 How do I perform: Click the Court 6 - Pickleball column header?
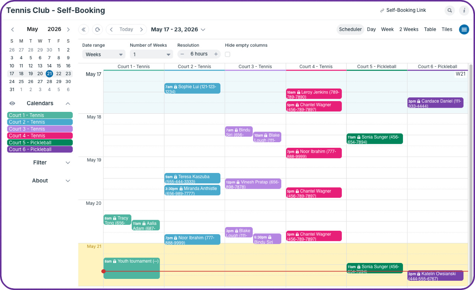pyautogui.click(x=437, y=67)
